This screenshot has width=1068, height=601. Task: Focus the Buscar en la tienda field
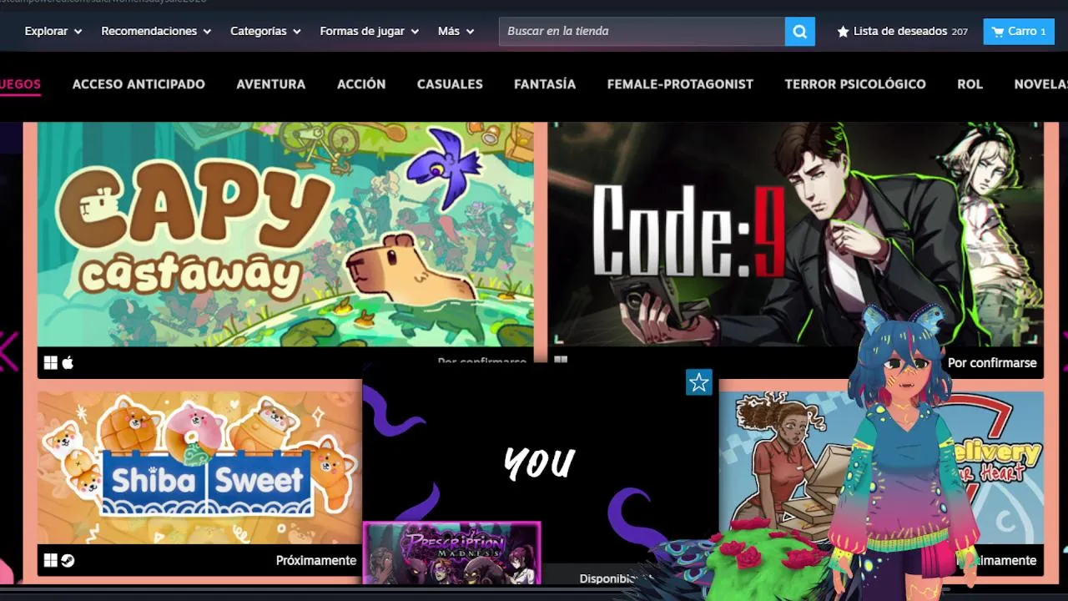point(642,32)
